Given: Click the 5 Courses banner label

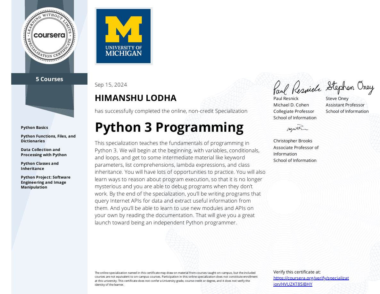Looking at the screenshot, I should (x=49, y=79).
